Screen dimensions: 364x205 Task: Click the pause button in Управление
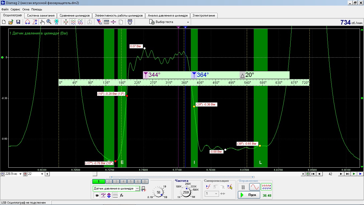(x=243, y=187)
